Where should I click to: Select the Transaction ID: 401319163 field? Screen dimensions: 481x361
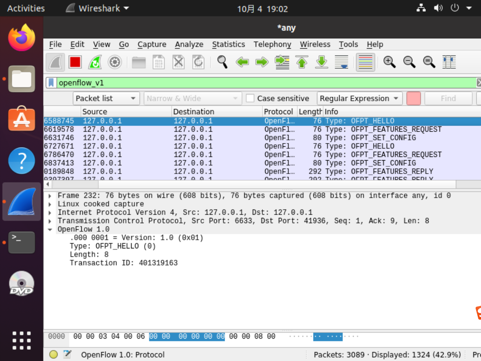[x=123, y=263]
